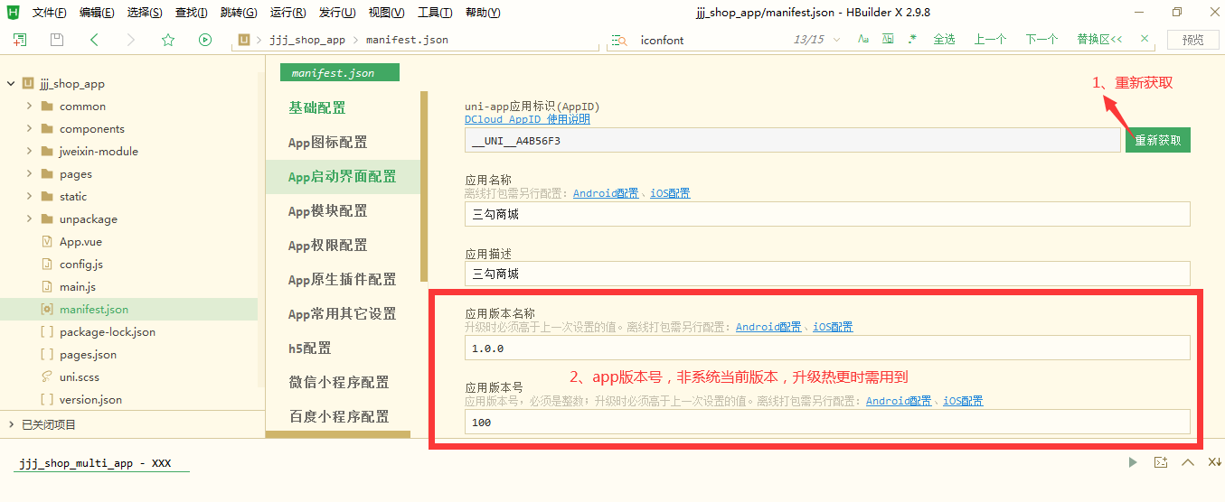Open Android配置 link under 应用名称
The width and height of the screenshot is (1225, 502).
pyautogui.click(x=606, y=193)
